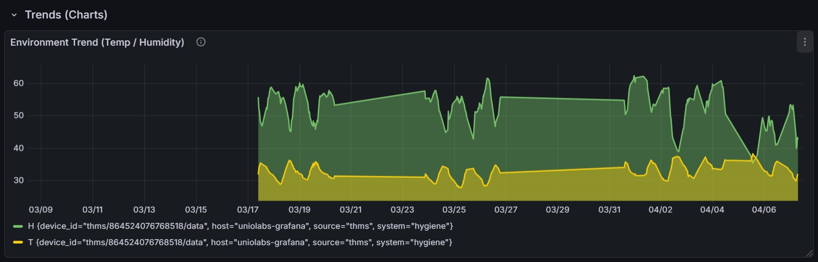
Task: Click the 30 y-axis value label
Action: click(19, 180)
